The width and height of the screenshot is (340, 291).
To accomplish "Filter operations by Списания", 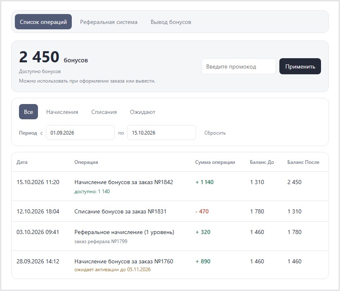I will click(104, 112).
